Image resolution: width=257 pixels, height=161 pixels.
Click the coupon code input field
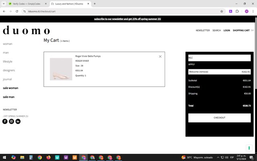point(220,58)
